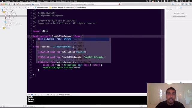192x108 pixels.
Task: Click the line 17 IBOutlet connection circle
Action: tap(31, 52)
